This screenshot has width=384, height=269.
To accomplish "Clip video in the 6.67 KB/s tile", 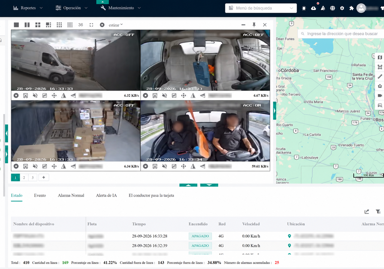I will [155, 96].
